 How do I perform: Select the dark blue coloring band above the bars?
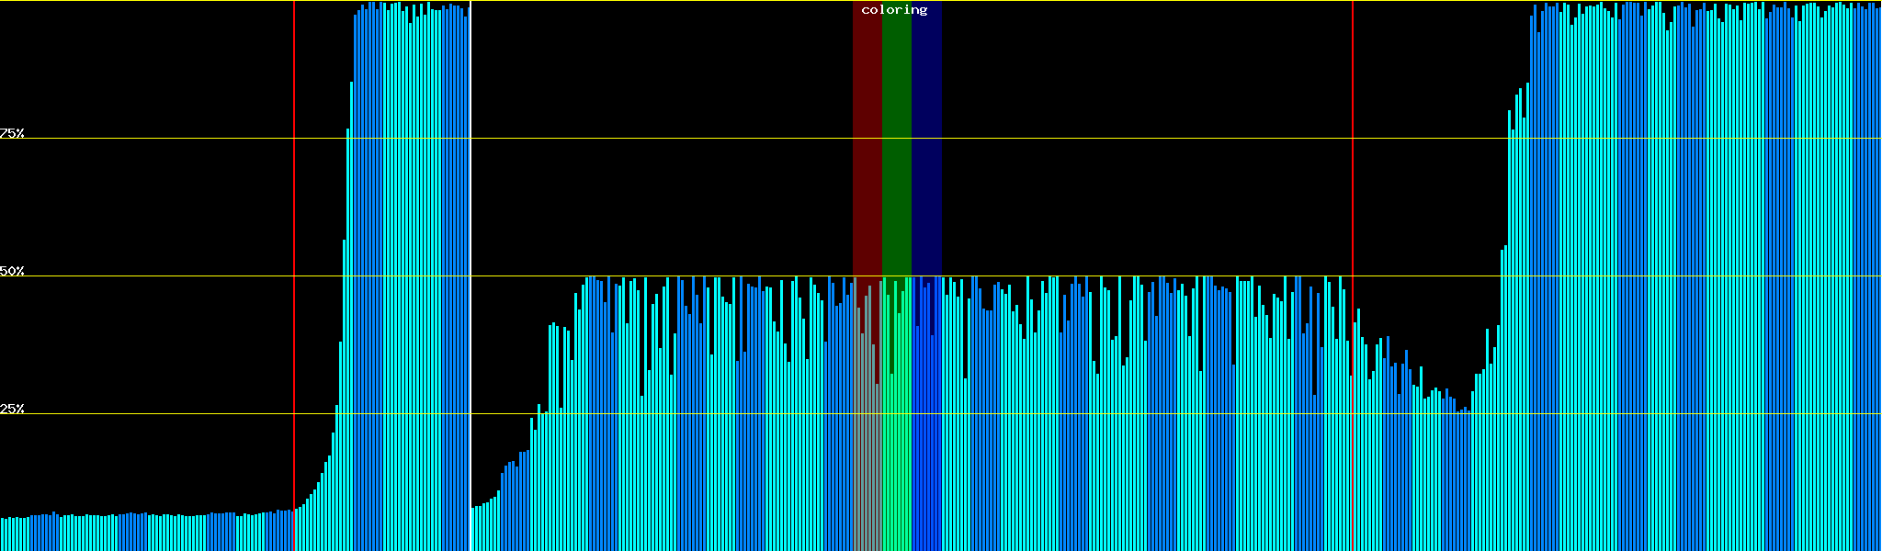point(926,138)
